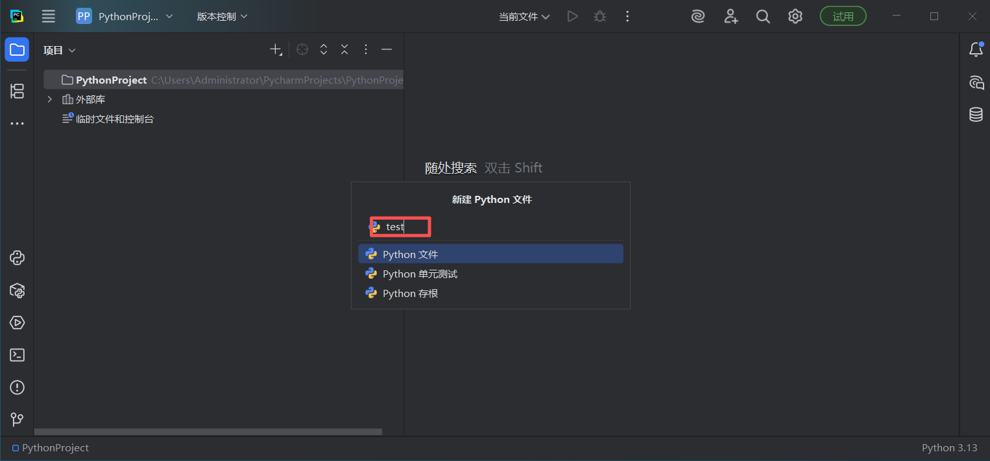Open Code With Me add-user icon
This screenshot has height=461, width=990.
tap(731, 16)
